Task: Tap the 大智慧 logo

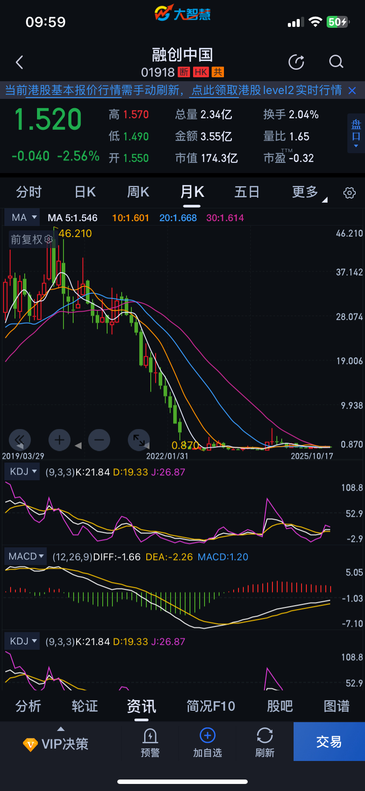Action: [x=182, y=13]
